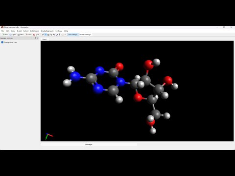This screenshot has height=176, width=235.
Task: Open the Help menu
Action: pos(66,31)
